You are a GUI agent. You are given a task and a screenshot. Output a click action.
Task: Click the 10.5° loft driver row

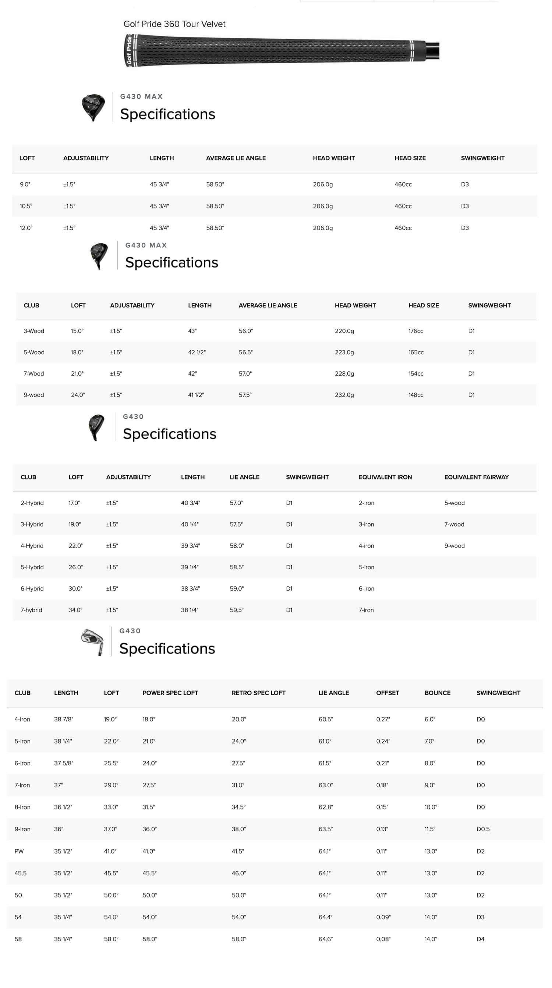coord(275,206)
